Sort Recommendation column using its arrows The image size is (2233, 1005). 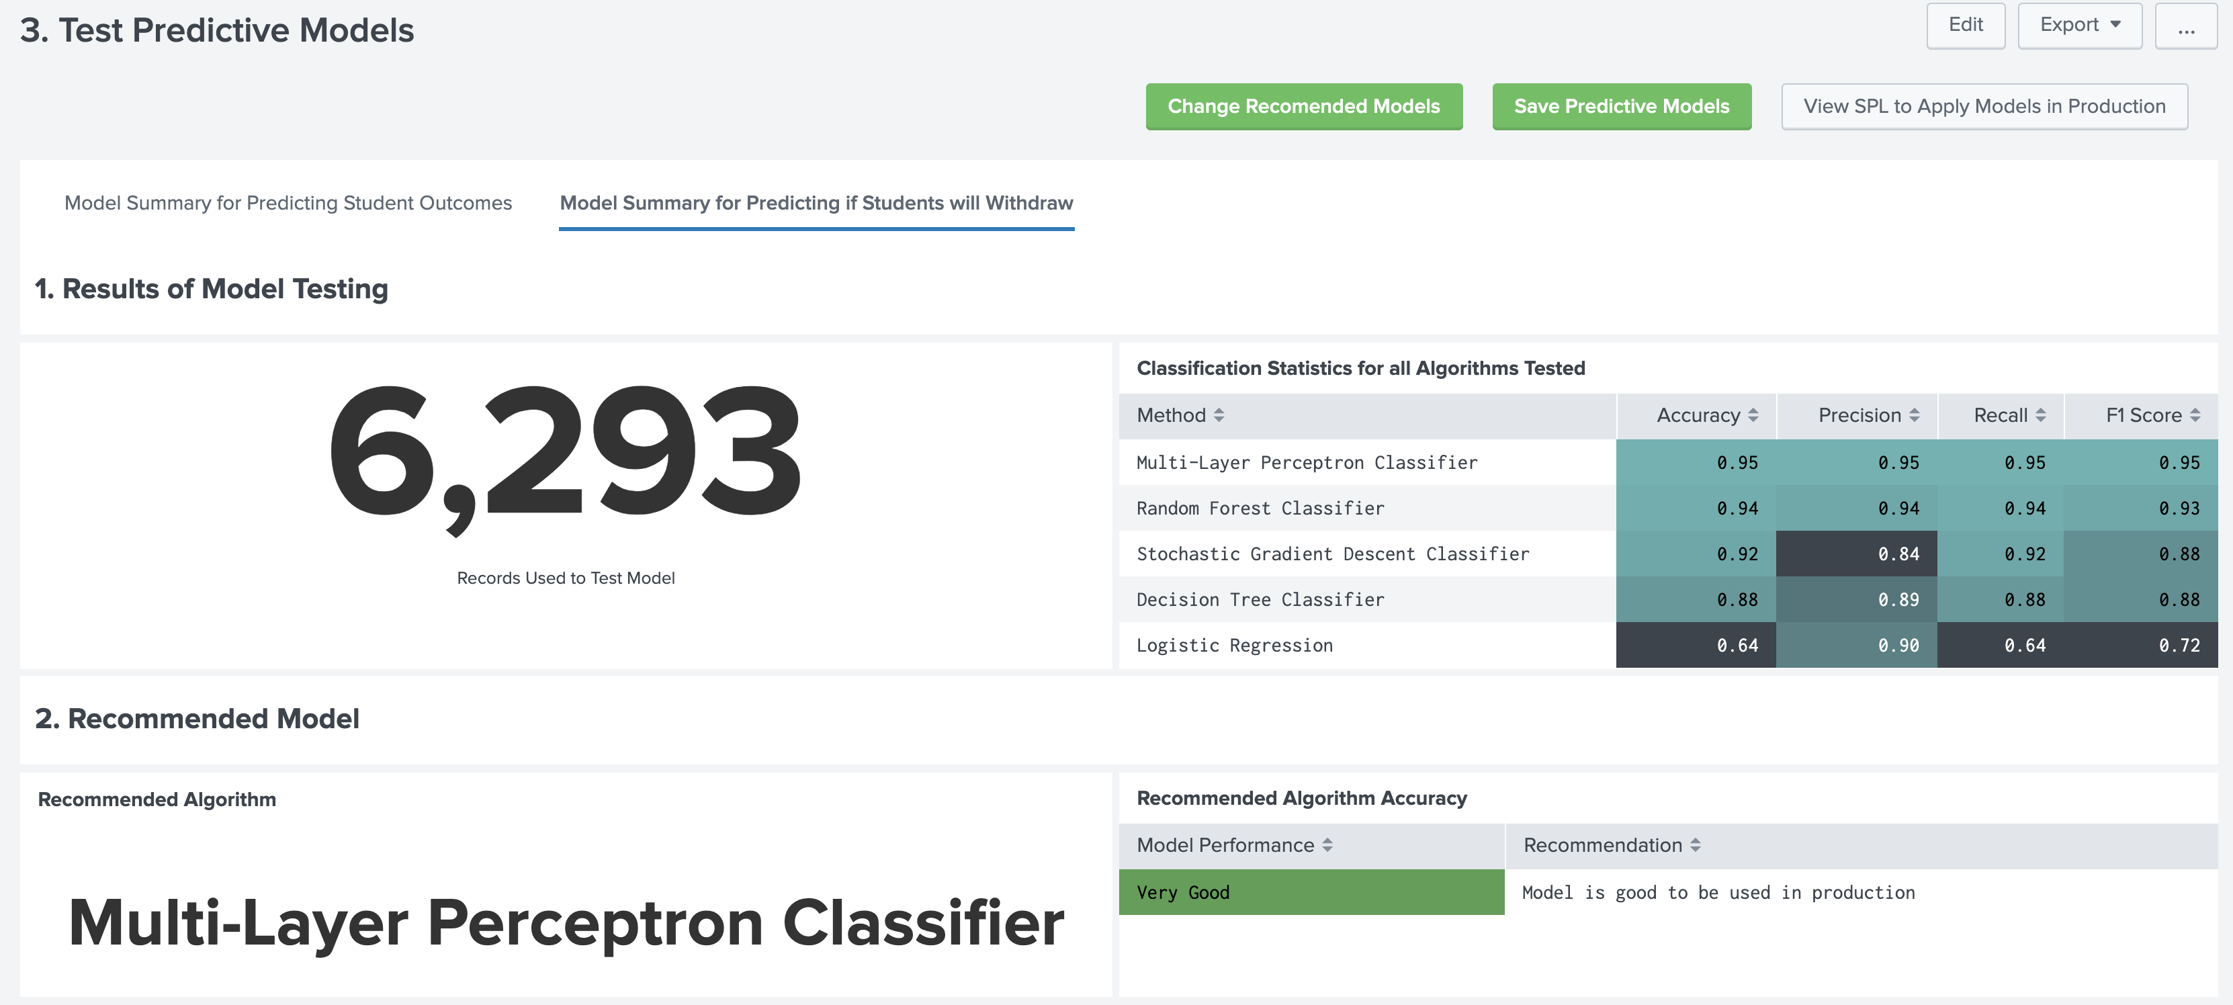[1696, 844]
